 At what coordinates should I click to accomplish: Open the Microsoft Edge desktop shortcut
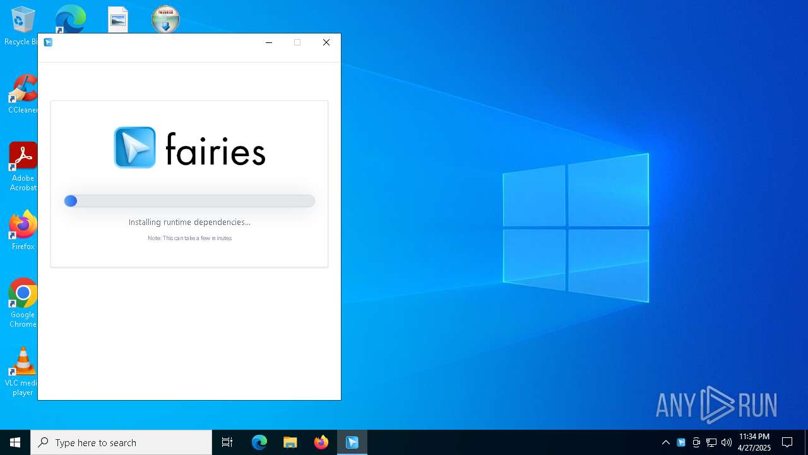[70, 19]
